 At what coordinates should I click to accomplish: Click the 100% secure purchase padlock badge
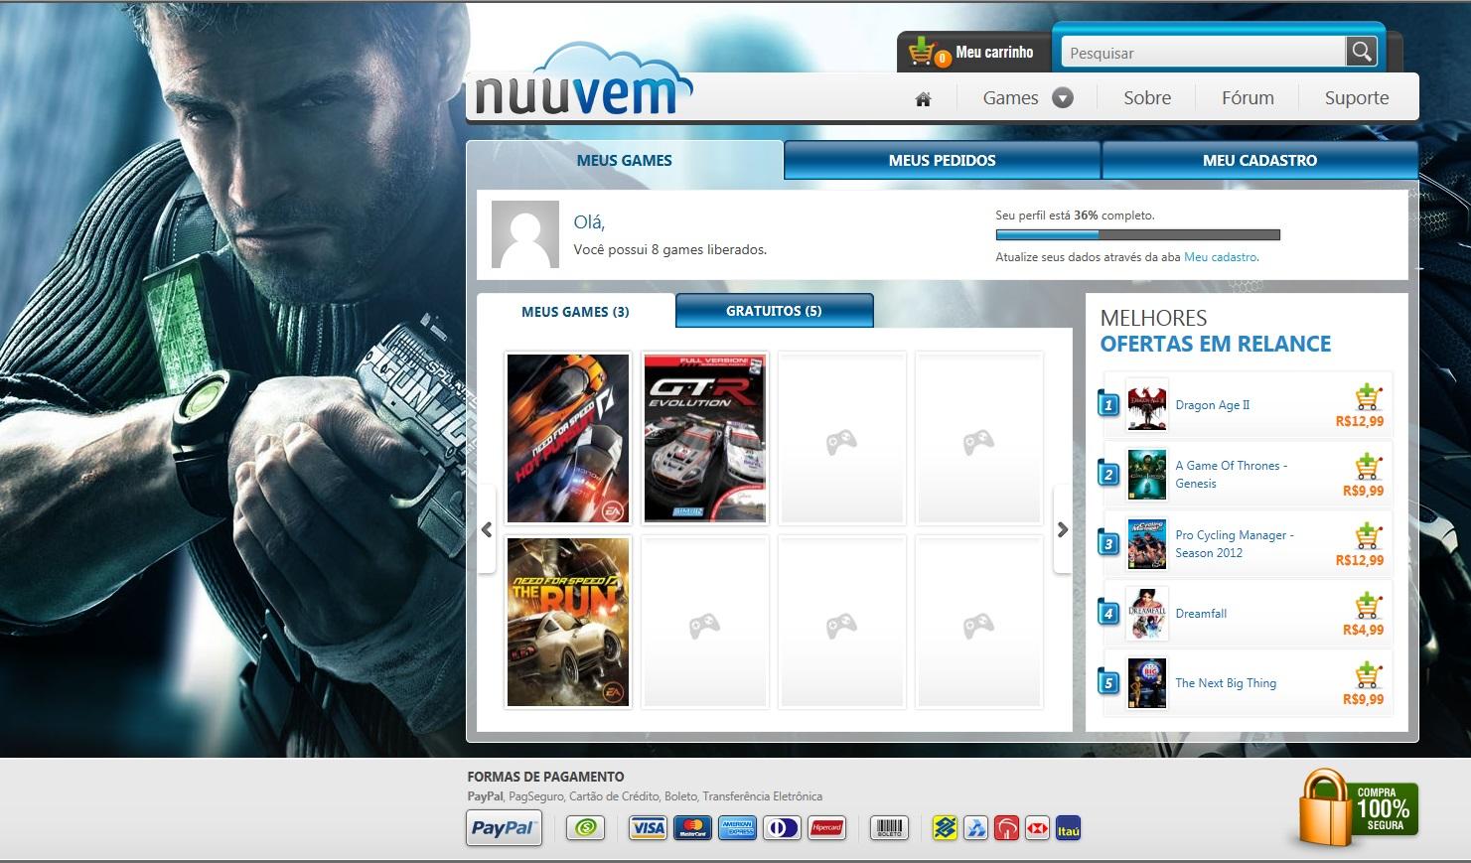1357,807
